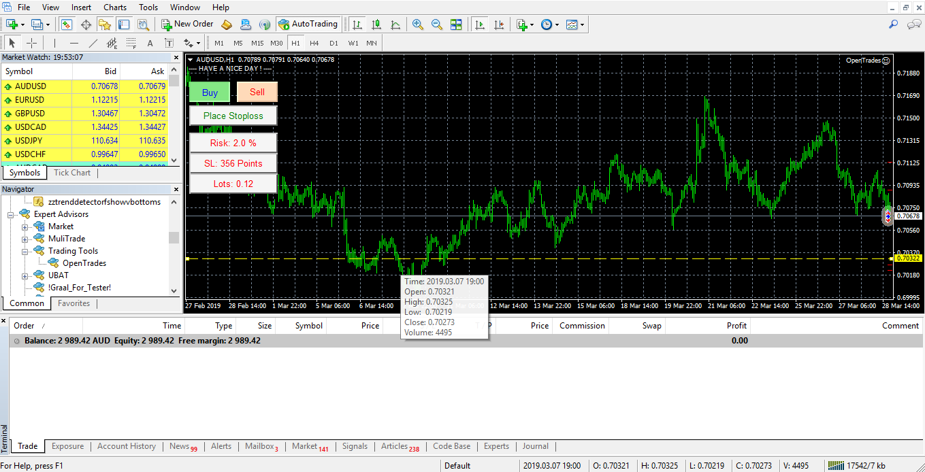Screen dimensions: 925x472
Task: Open the Profiles dropdown arrow
Action: [x=48, y=24]
